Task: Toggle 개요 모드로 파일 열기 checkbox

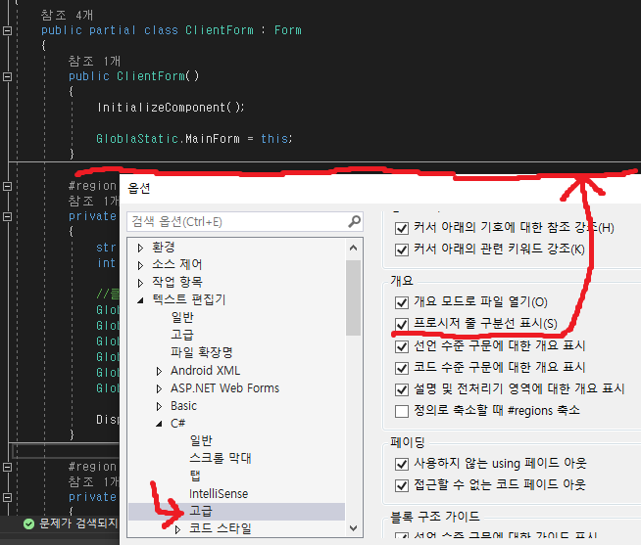Action: [x=402, y=302]
